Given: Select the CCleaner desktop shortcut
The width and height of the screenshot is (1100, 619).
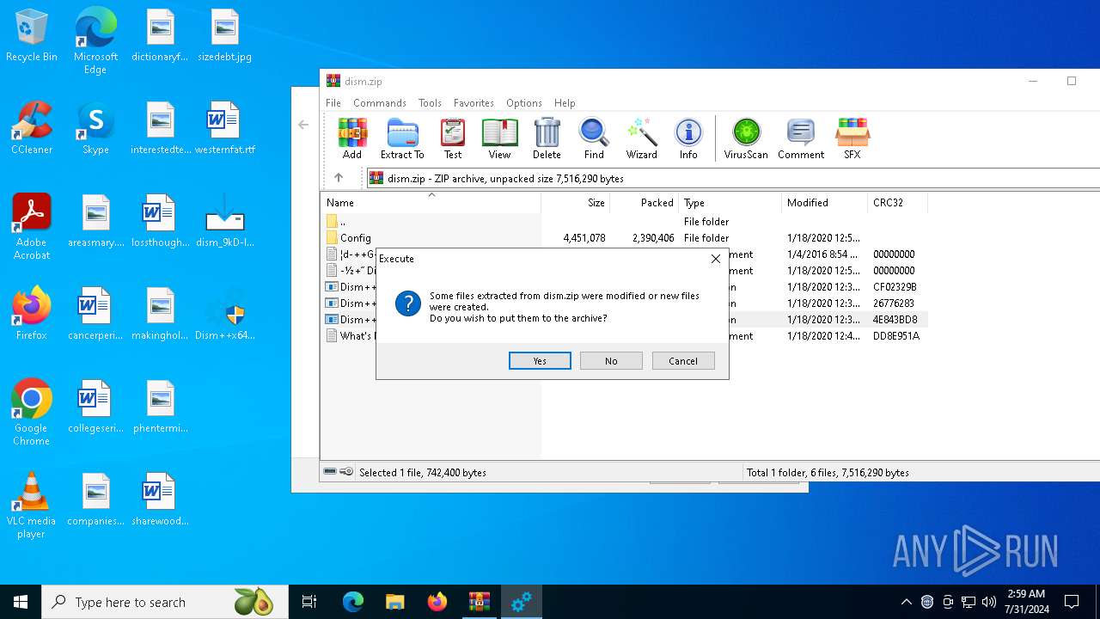Looking at the screenshot, I should click(x=32, y=129).
